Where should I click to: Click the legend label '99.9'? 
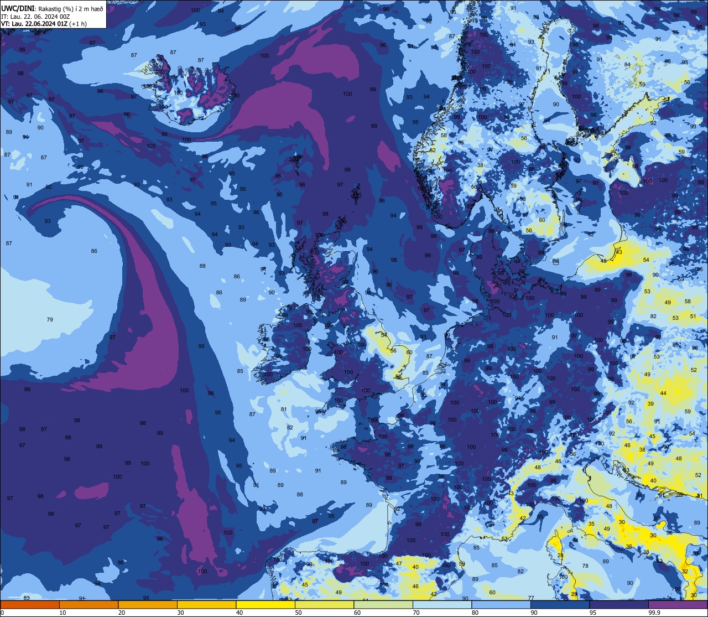pos(654,613)
